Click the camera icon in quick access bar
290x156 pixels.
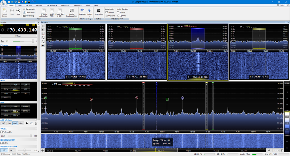click(29, 2)
